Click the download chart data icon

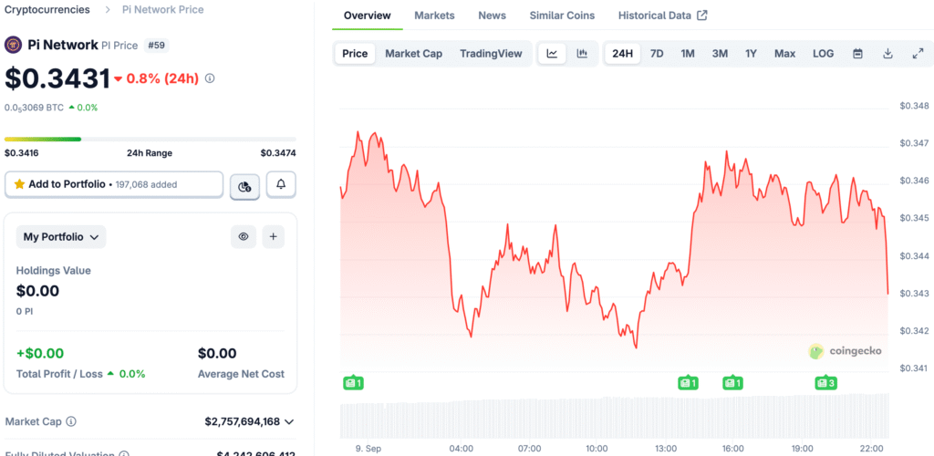887,54
